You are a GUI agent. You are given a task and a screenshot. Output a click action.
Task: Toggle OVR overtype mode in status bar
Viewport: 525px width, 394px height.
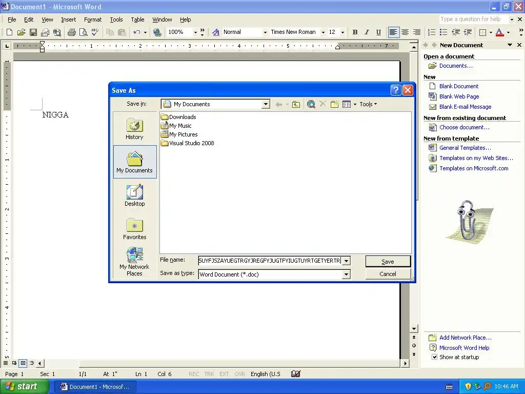pos(240,374)
